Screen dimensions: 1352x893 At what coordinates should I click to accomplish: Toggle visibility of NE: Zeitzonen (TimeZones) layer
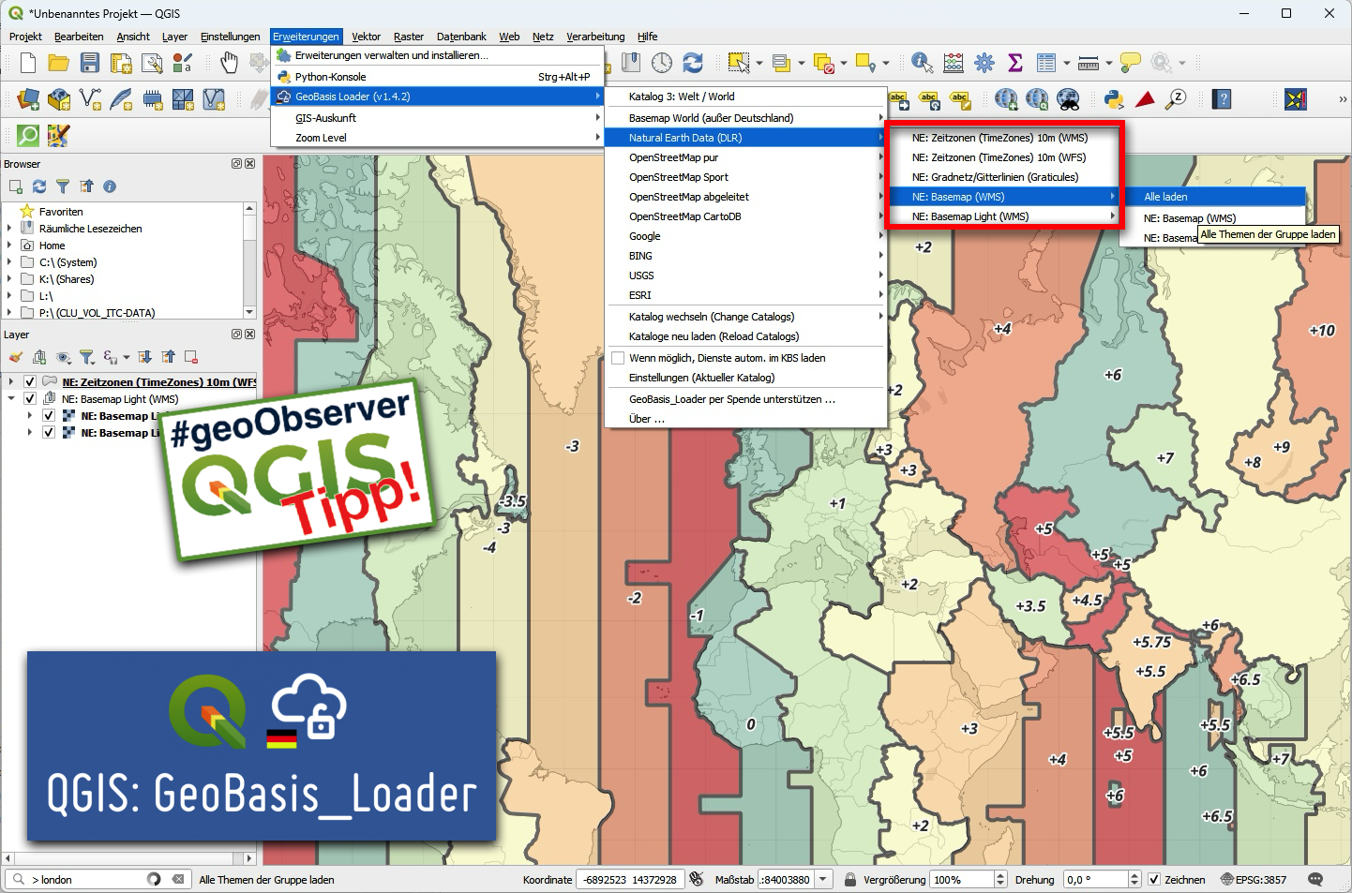30,382
